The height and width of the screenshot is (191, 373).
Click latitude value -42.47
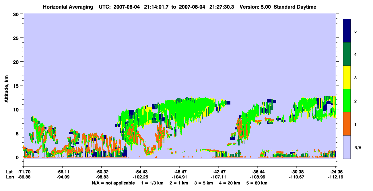pos(219,172)
